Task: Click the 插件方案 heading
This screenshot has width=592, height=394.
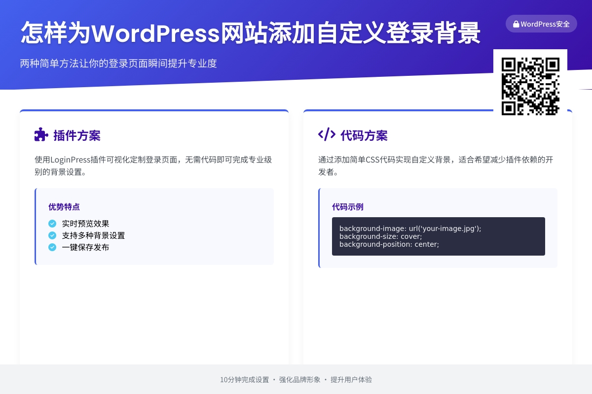Action: pos(77,135)
